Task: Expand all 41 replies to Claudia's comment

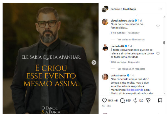Action: [131, 40]
